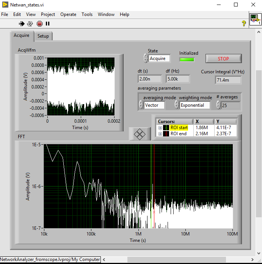Viewport: 262px width, 264px height.
Task: Open the State Acquire selector
Action: pyautogui.click(x=159, y=58)
